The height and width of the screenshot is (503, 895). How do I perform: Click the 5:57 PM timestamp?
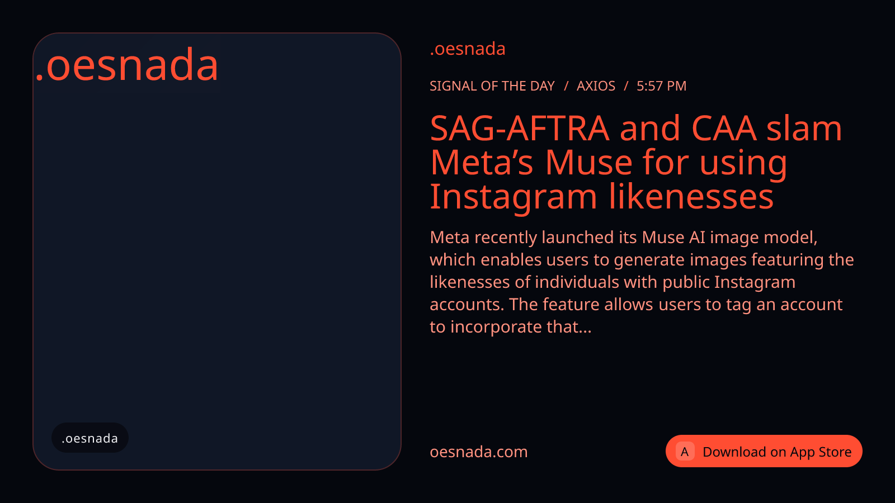pos(661,86)
